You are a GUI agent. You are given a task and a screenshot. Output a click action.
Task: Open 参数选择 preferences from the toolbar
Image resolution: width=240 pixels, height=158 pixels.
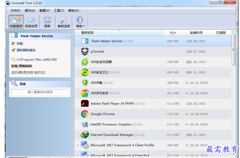click(64, 22)
